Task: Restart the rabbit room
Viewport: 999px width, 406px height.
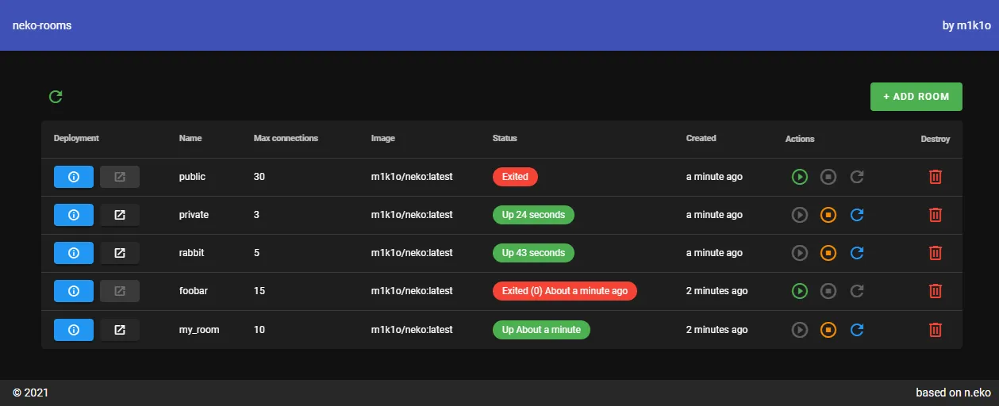Action: point(857,253)
